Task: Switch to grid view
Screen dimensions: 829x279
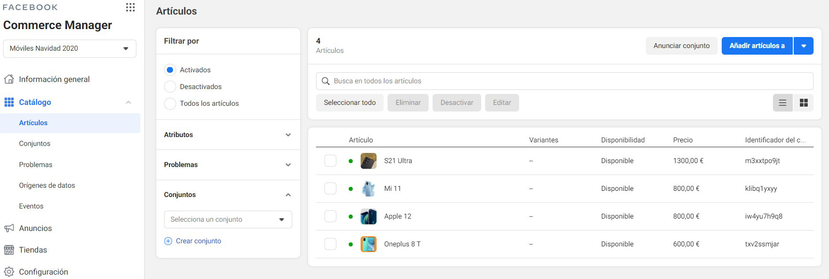Action: point(804,103)
